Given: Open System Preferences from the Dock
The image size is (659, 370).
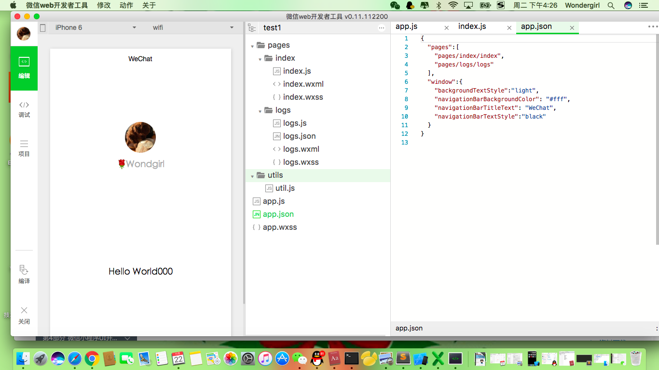Looking at the screenshot, I should (x=248, y=358).
